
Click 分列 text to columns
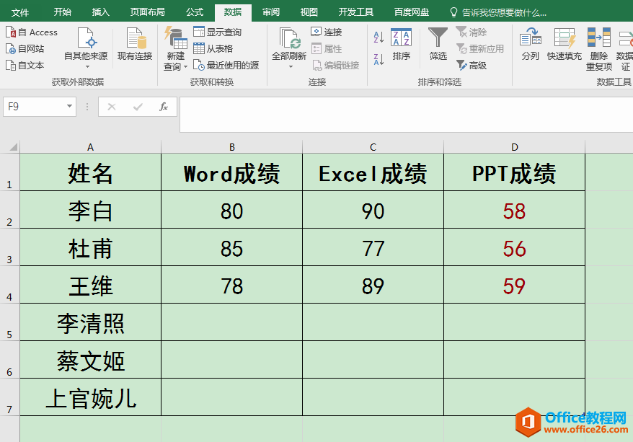coord(531,45)
